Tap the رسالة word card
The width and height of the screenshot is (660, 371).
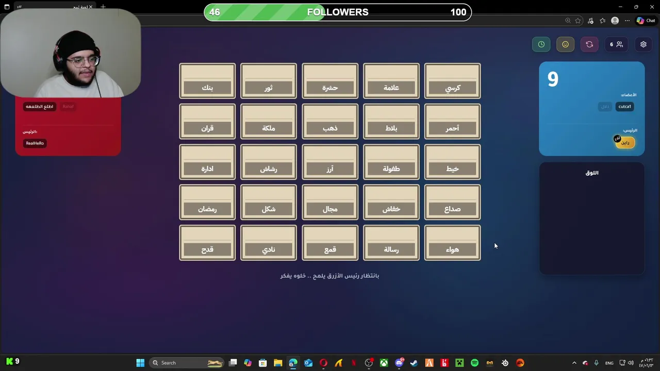[391, 243]
